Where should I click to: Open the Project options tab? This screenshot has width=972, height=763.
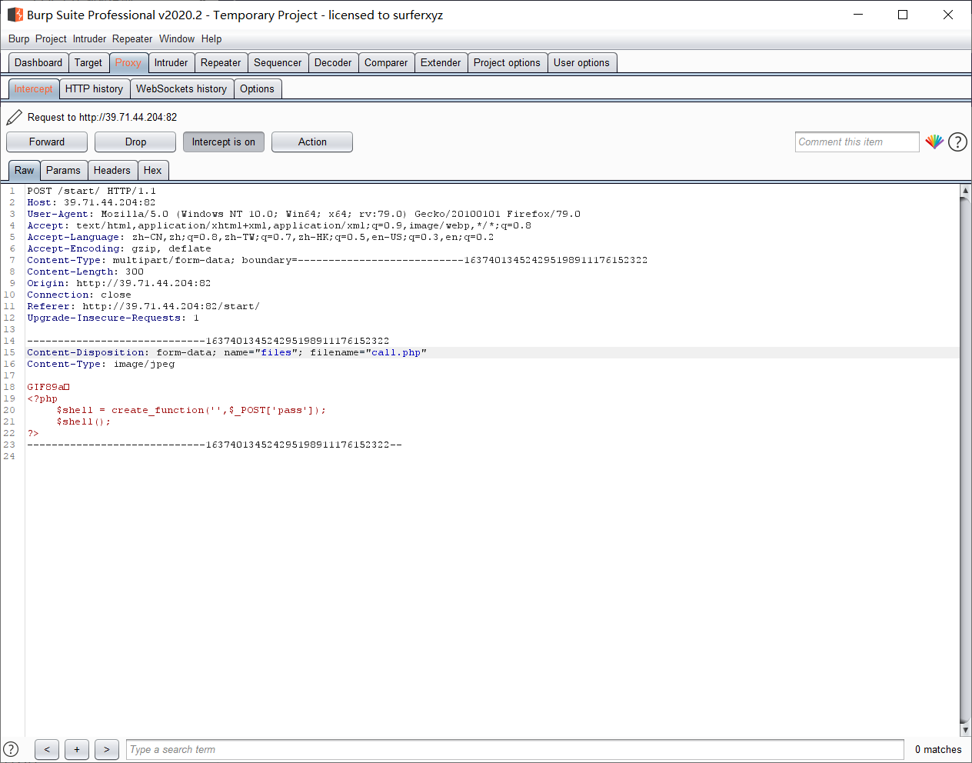[507, 63]
